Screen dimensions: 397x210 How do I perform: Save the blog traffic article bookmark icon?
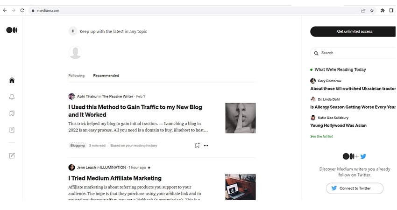tap(197, 146)
